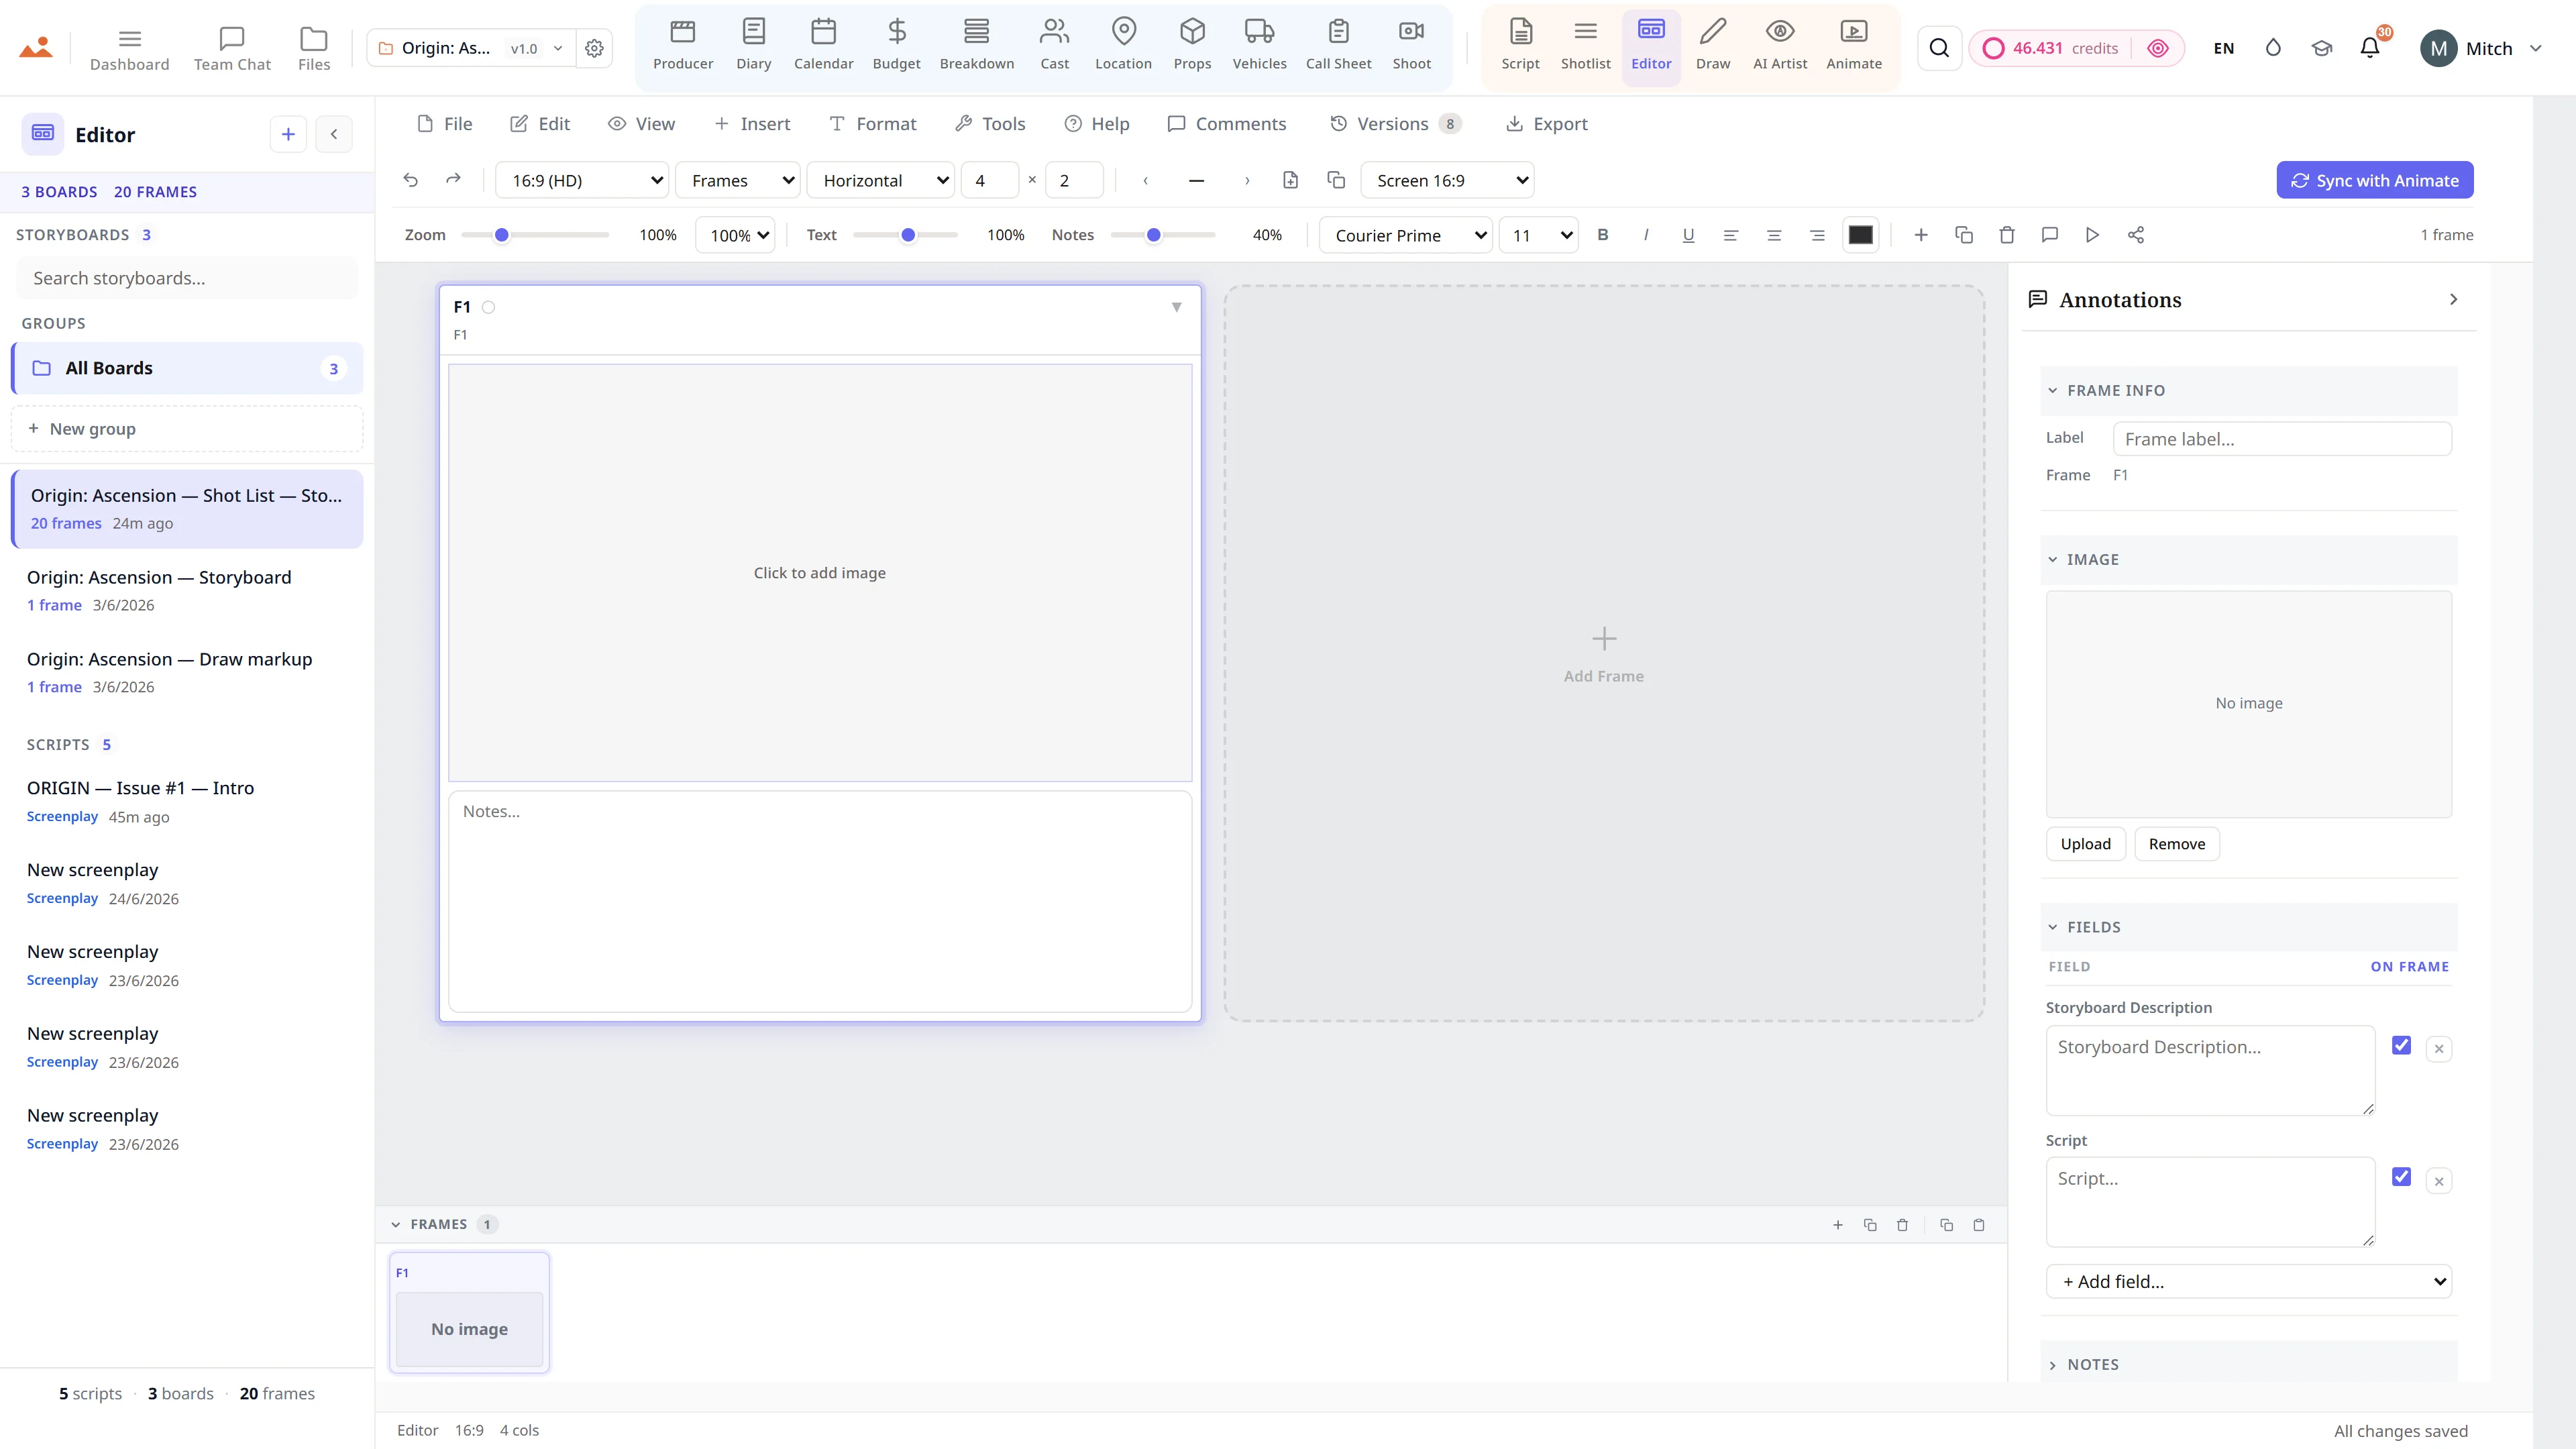Uncheck Storyboard Description on-frame checkbox
Screen dimensions: 2576x1449
pyautogui.click(x=2401, y=1045)
